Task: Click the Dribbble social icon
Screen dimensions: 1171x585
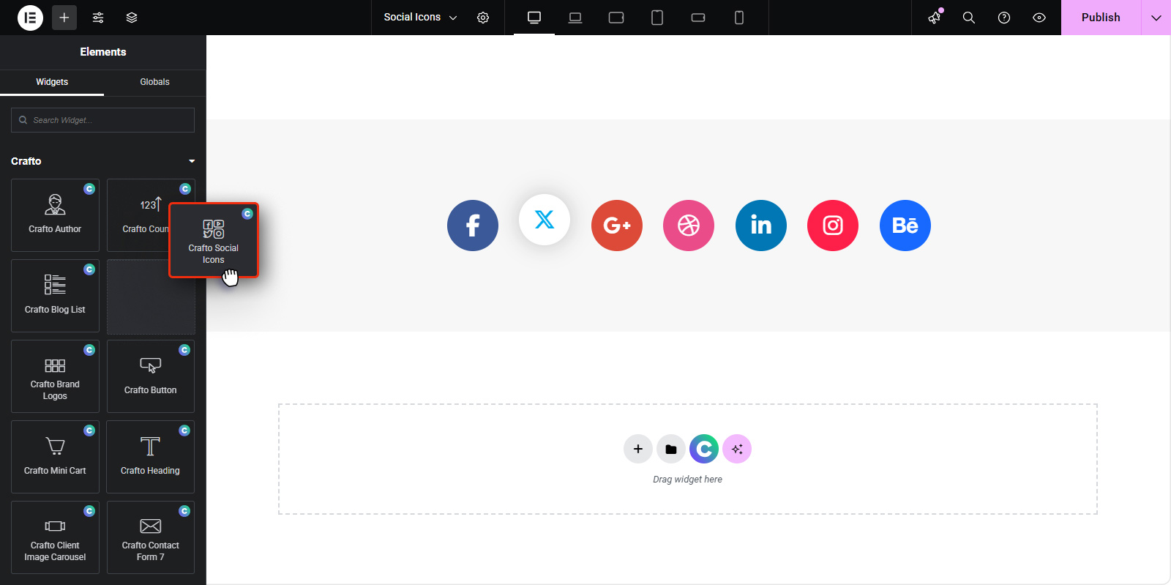Action: point(689,226)
